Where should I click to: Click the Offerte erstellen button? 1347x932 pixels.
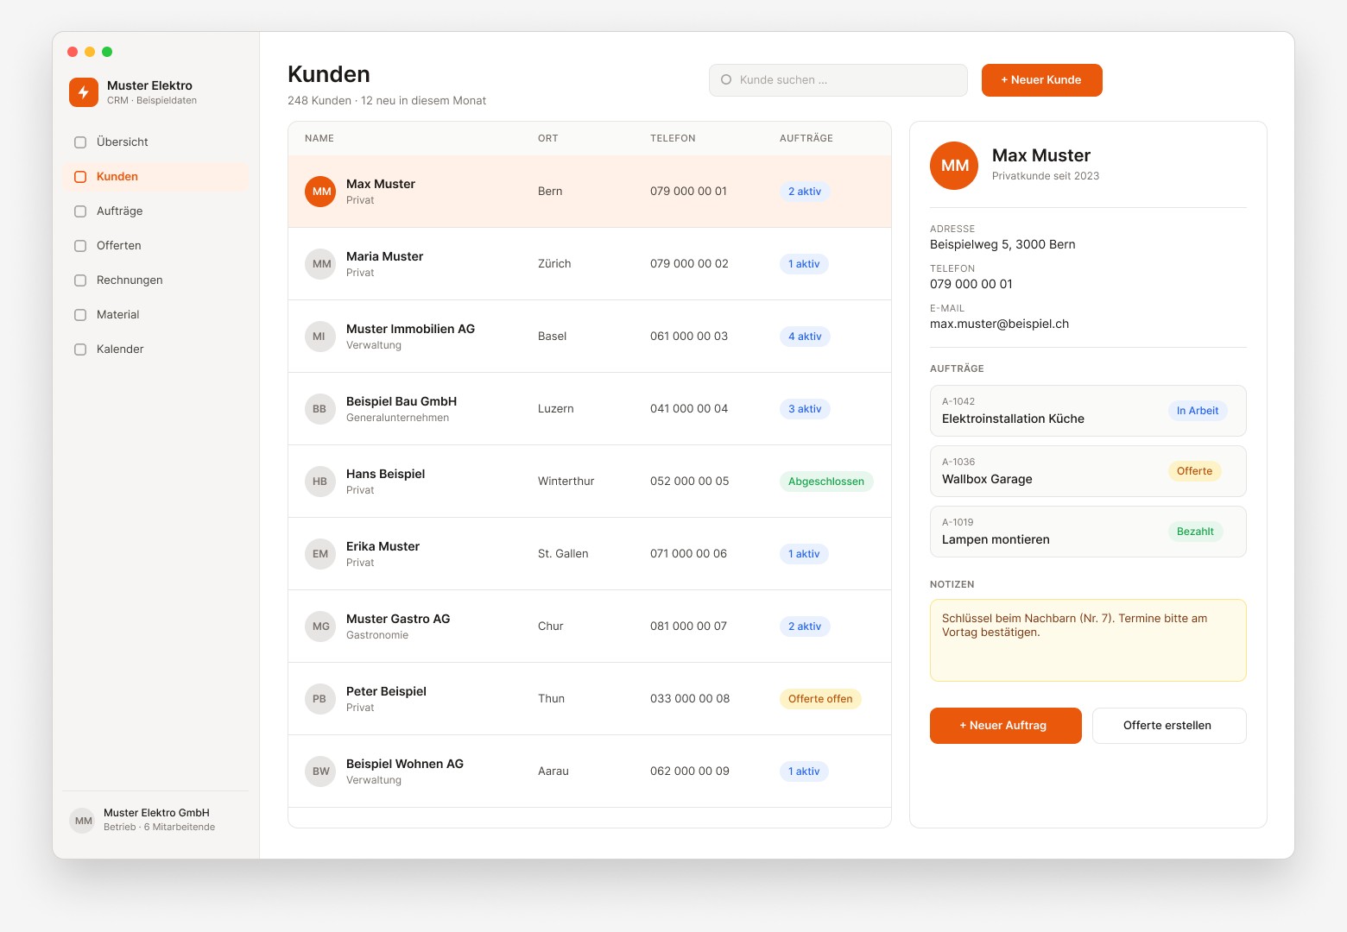[1169, 726]
